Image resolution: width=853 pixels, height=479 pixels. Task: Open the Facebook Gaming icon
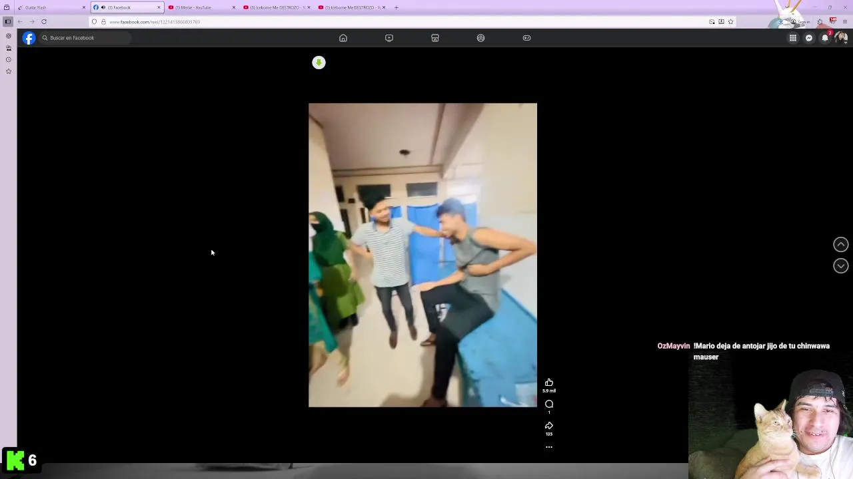(526, 38)
